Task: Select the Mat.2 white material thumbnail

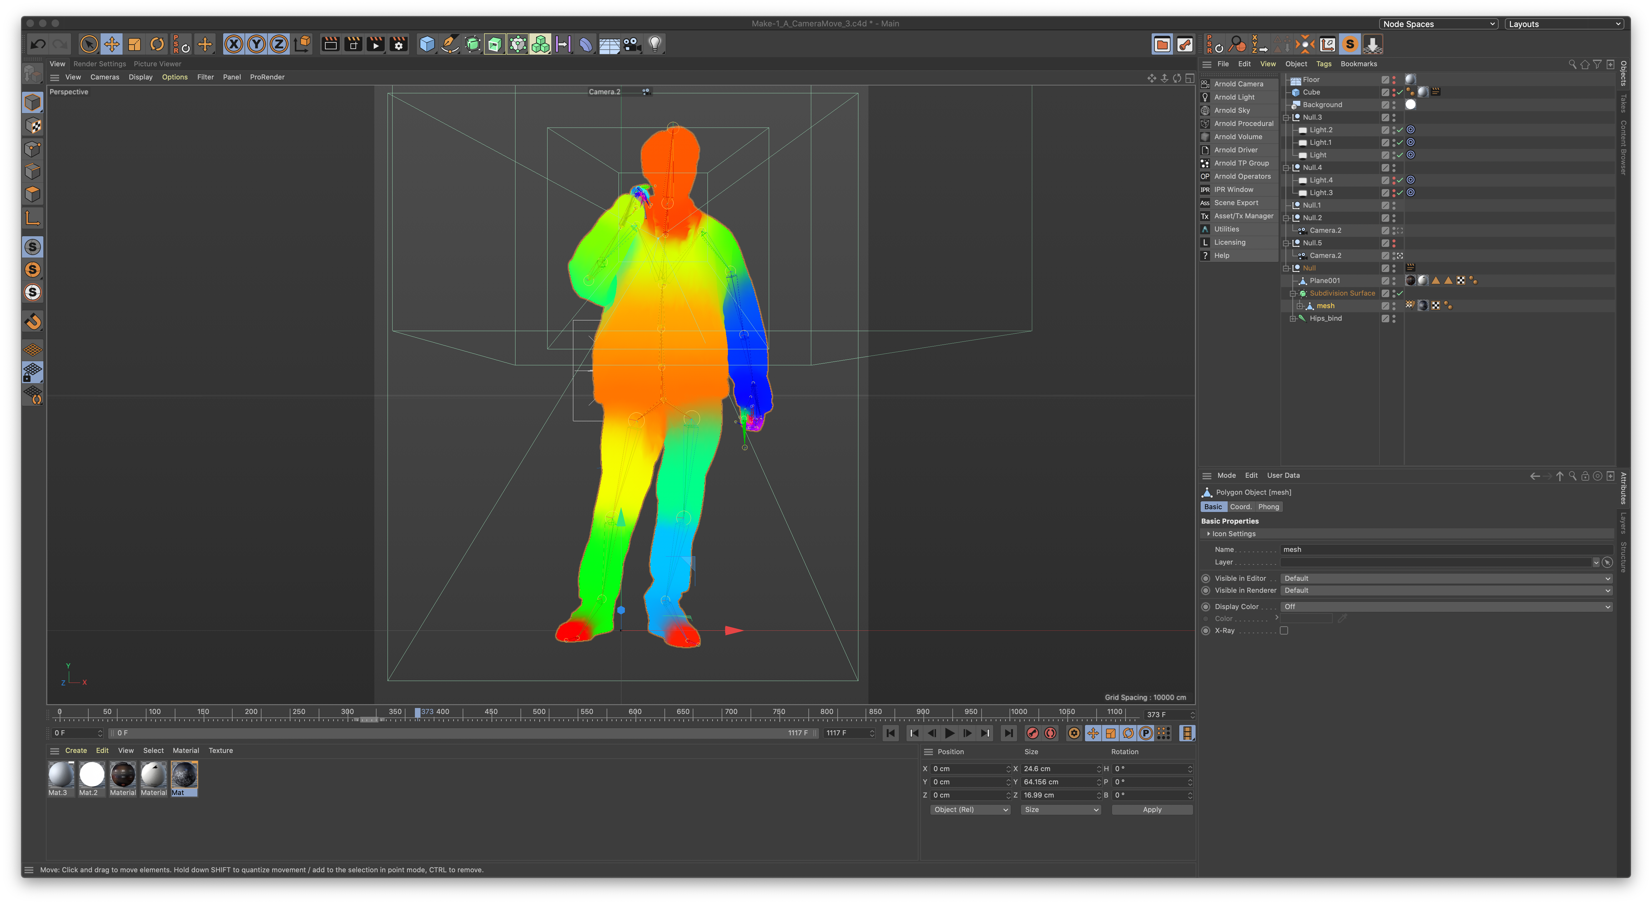Action: pos(92,775)
